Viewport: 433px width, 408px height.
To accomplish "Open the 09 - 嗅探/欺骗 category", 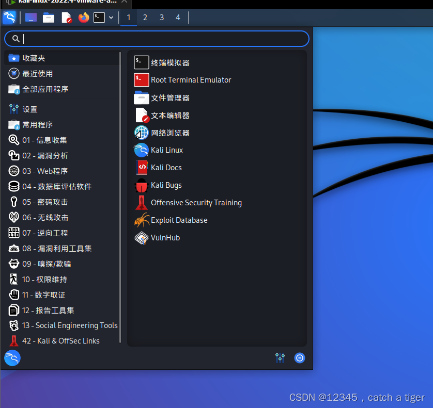I will (62, 264).
